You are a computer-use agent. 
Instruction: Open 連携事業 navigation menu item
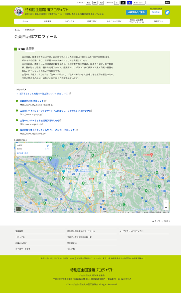47,21
